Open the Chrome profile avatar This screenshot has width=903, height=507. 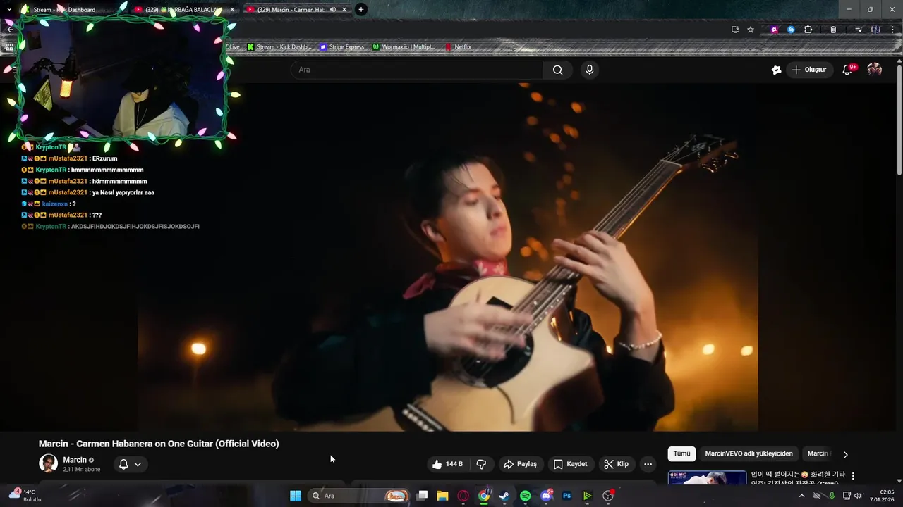click(x=875, y=30)
